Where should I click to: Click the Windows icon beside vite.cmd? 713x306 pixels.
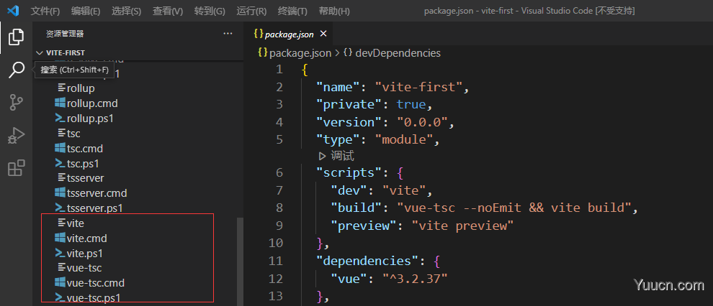pyautogui.click(x=60, y=238)
